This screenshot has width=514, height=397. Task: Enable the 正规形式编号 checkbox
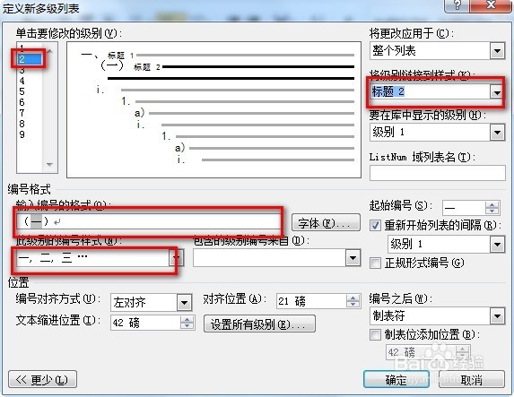pos(375,263)
